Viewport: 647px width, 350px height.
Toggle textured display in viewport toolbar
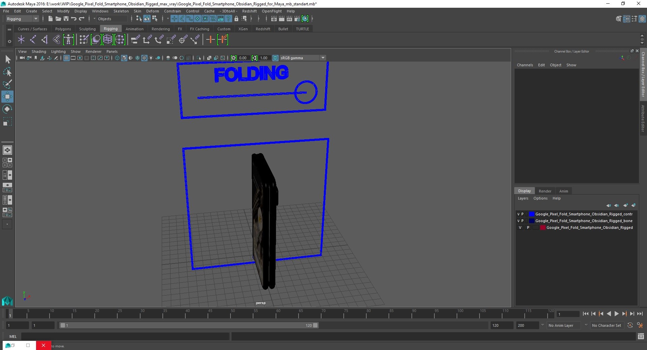144,58
